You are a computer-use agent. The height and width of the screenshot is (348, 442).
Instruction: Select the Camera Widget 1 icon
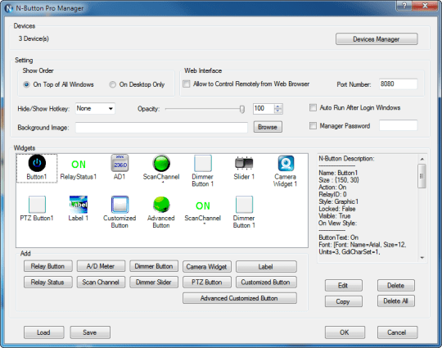point(286,163)
